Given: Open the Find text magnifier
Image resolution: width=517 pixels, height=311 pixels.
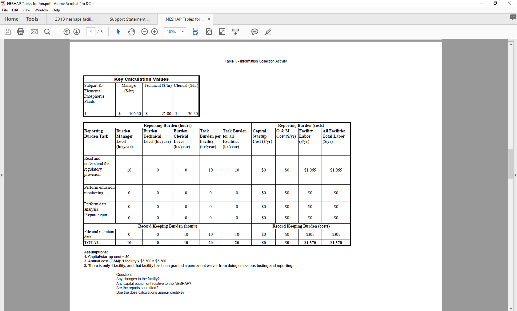Looking at the screenshot, I should coord(47,32).
